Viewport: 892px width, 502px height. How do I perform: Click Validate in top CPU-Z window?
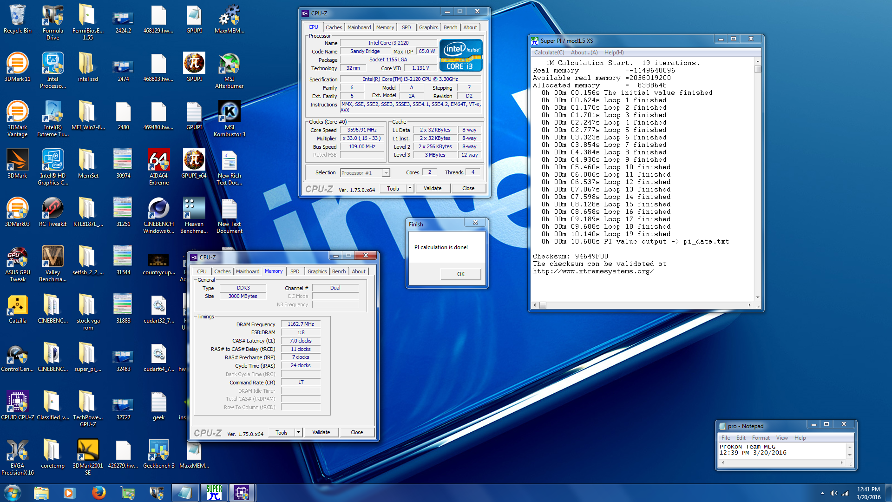(x=433, y=188)
